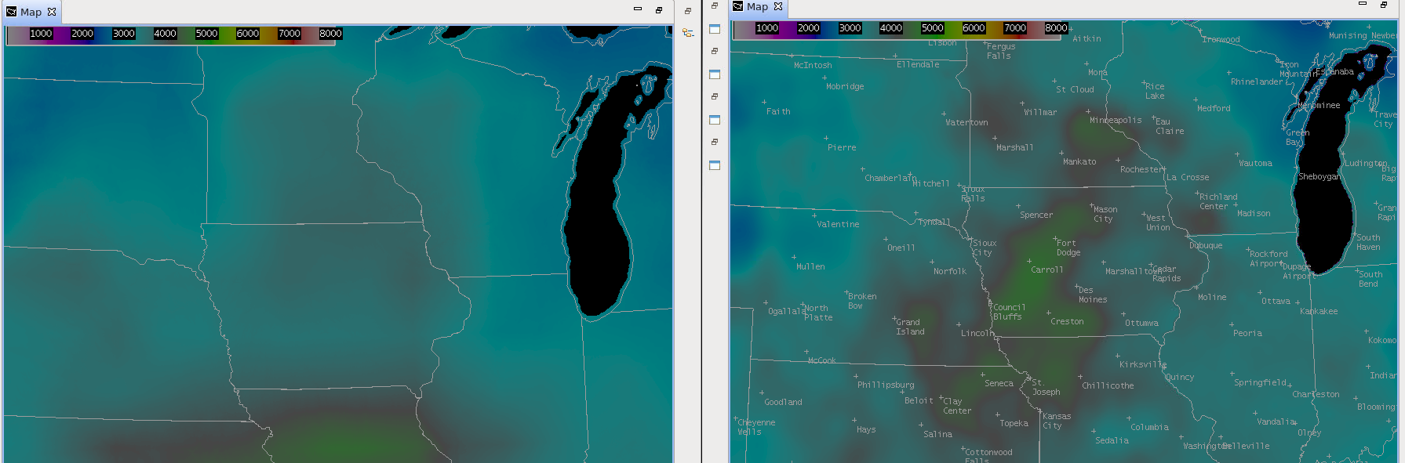1405x463 pixels.
Task: Click the Eau Claire label
Action: point(1170,126)
